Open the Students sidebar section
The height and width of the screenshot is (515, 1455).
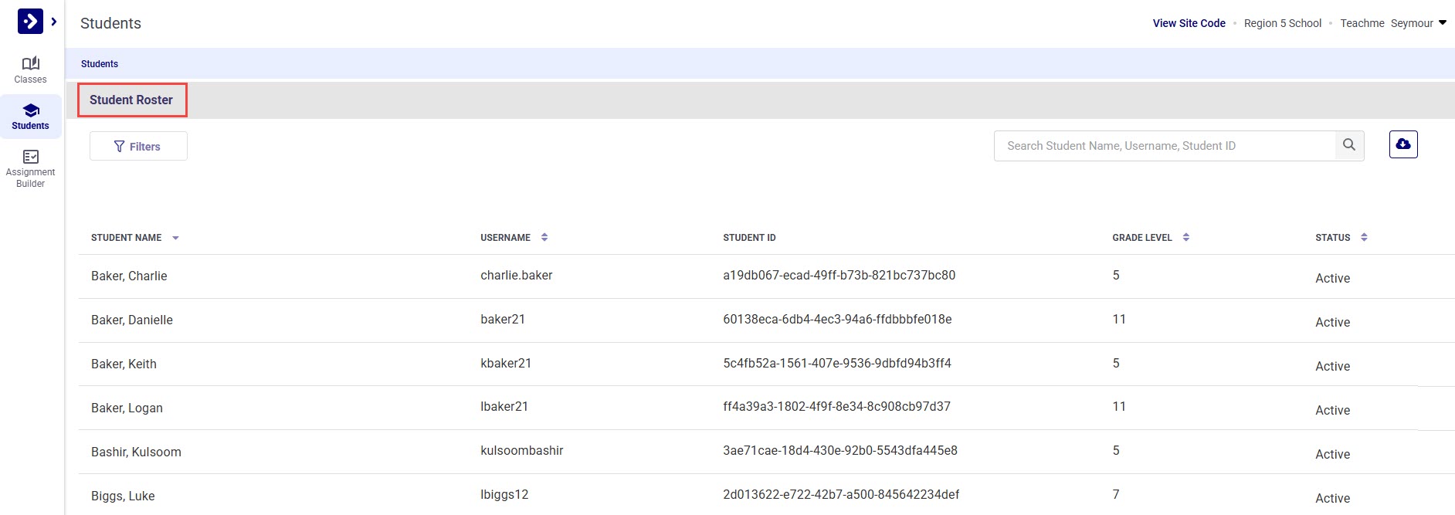pyautogui.click(x=30, y=116)
